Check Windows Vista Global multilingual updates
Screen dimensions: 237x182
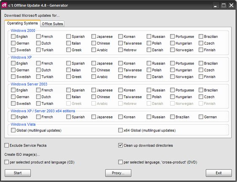click(13, 130)
